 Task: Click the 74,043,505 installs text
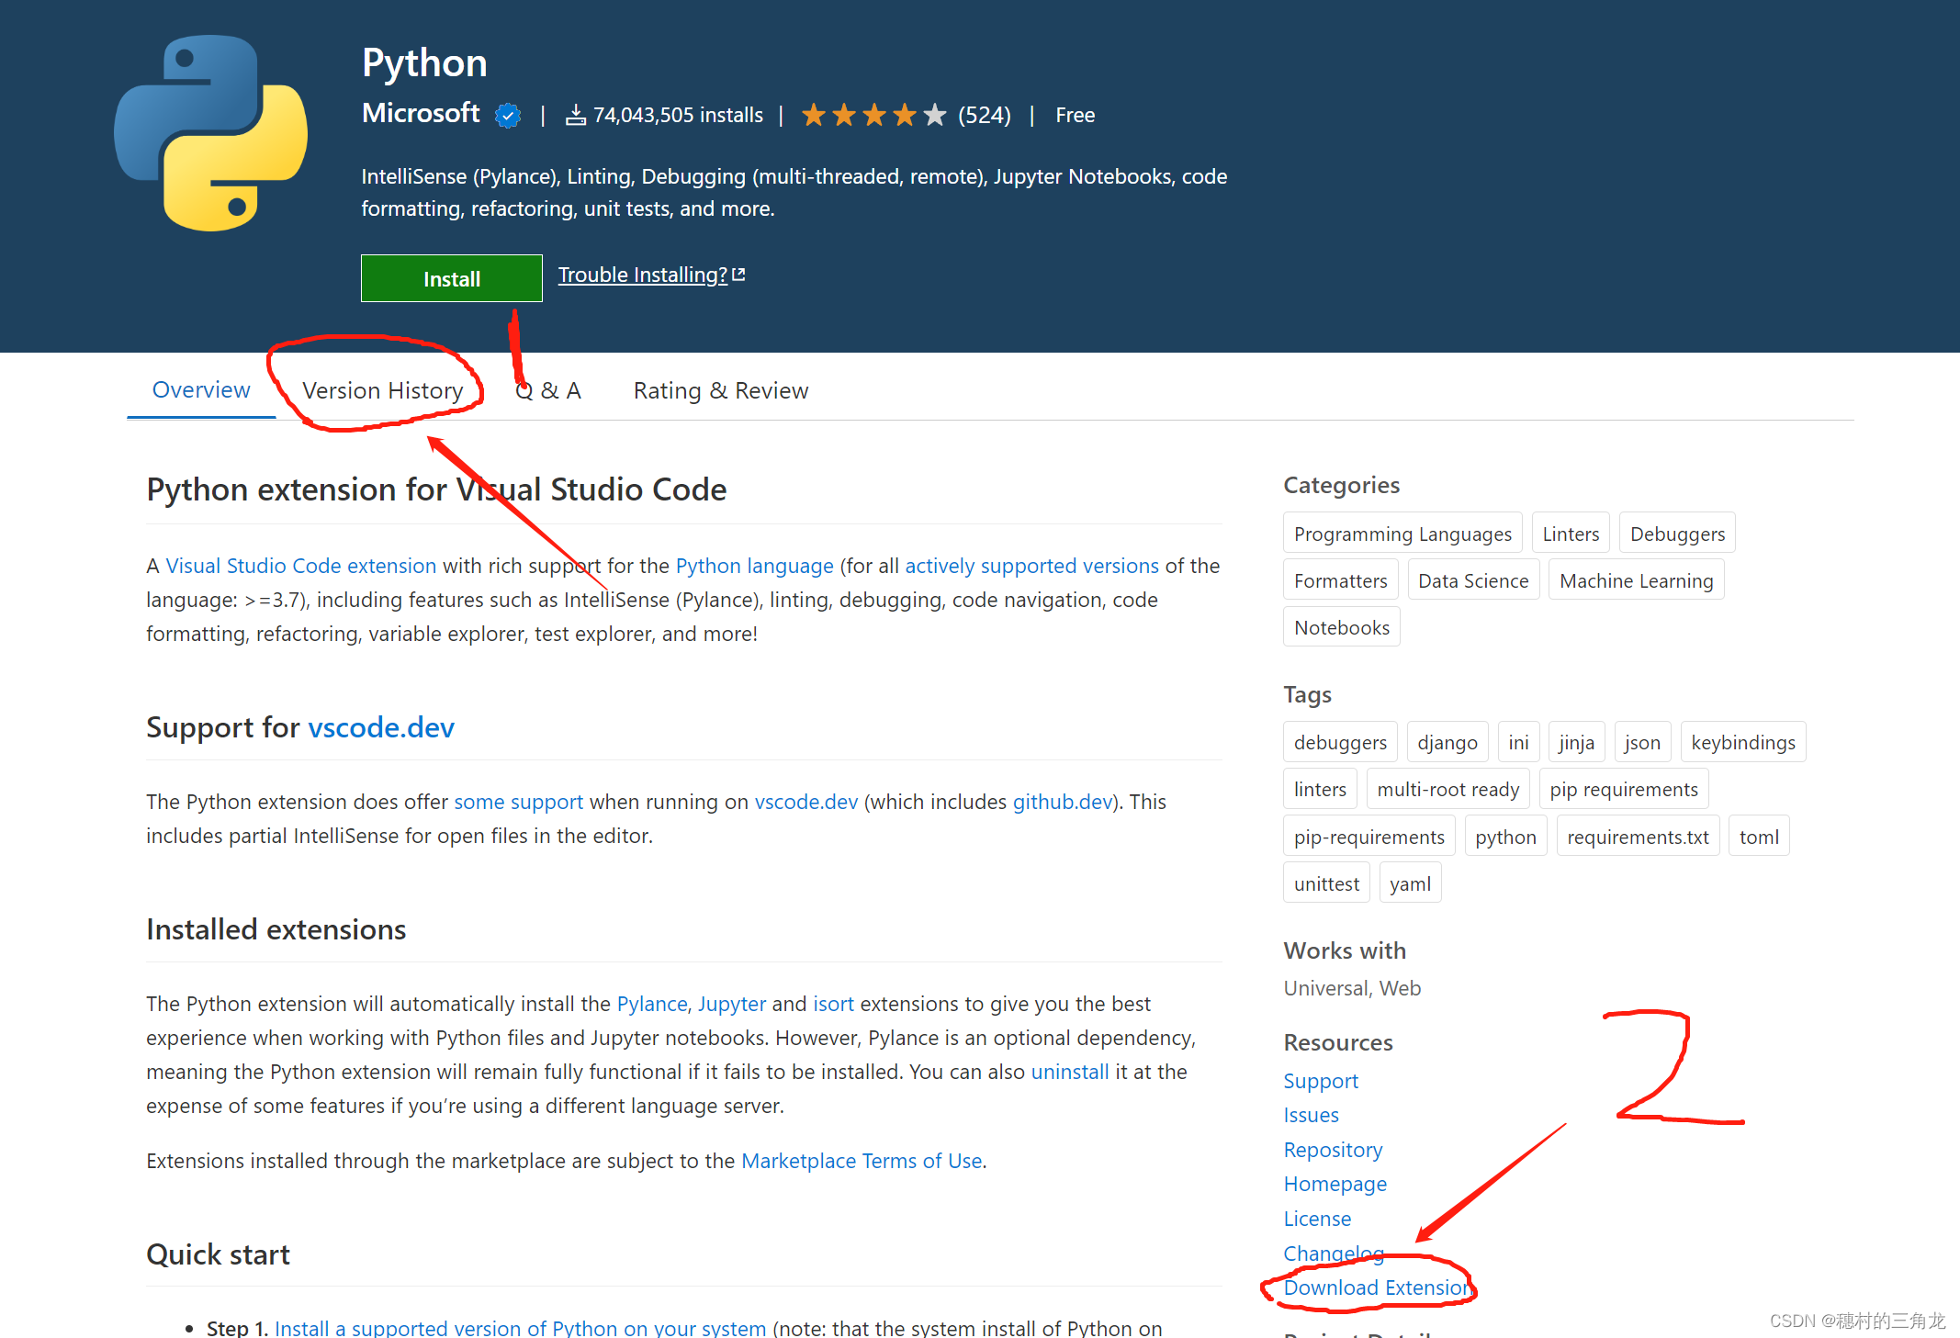[x=678, y=115]
